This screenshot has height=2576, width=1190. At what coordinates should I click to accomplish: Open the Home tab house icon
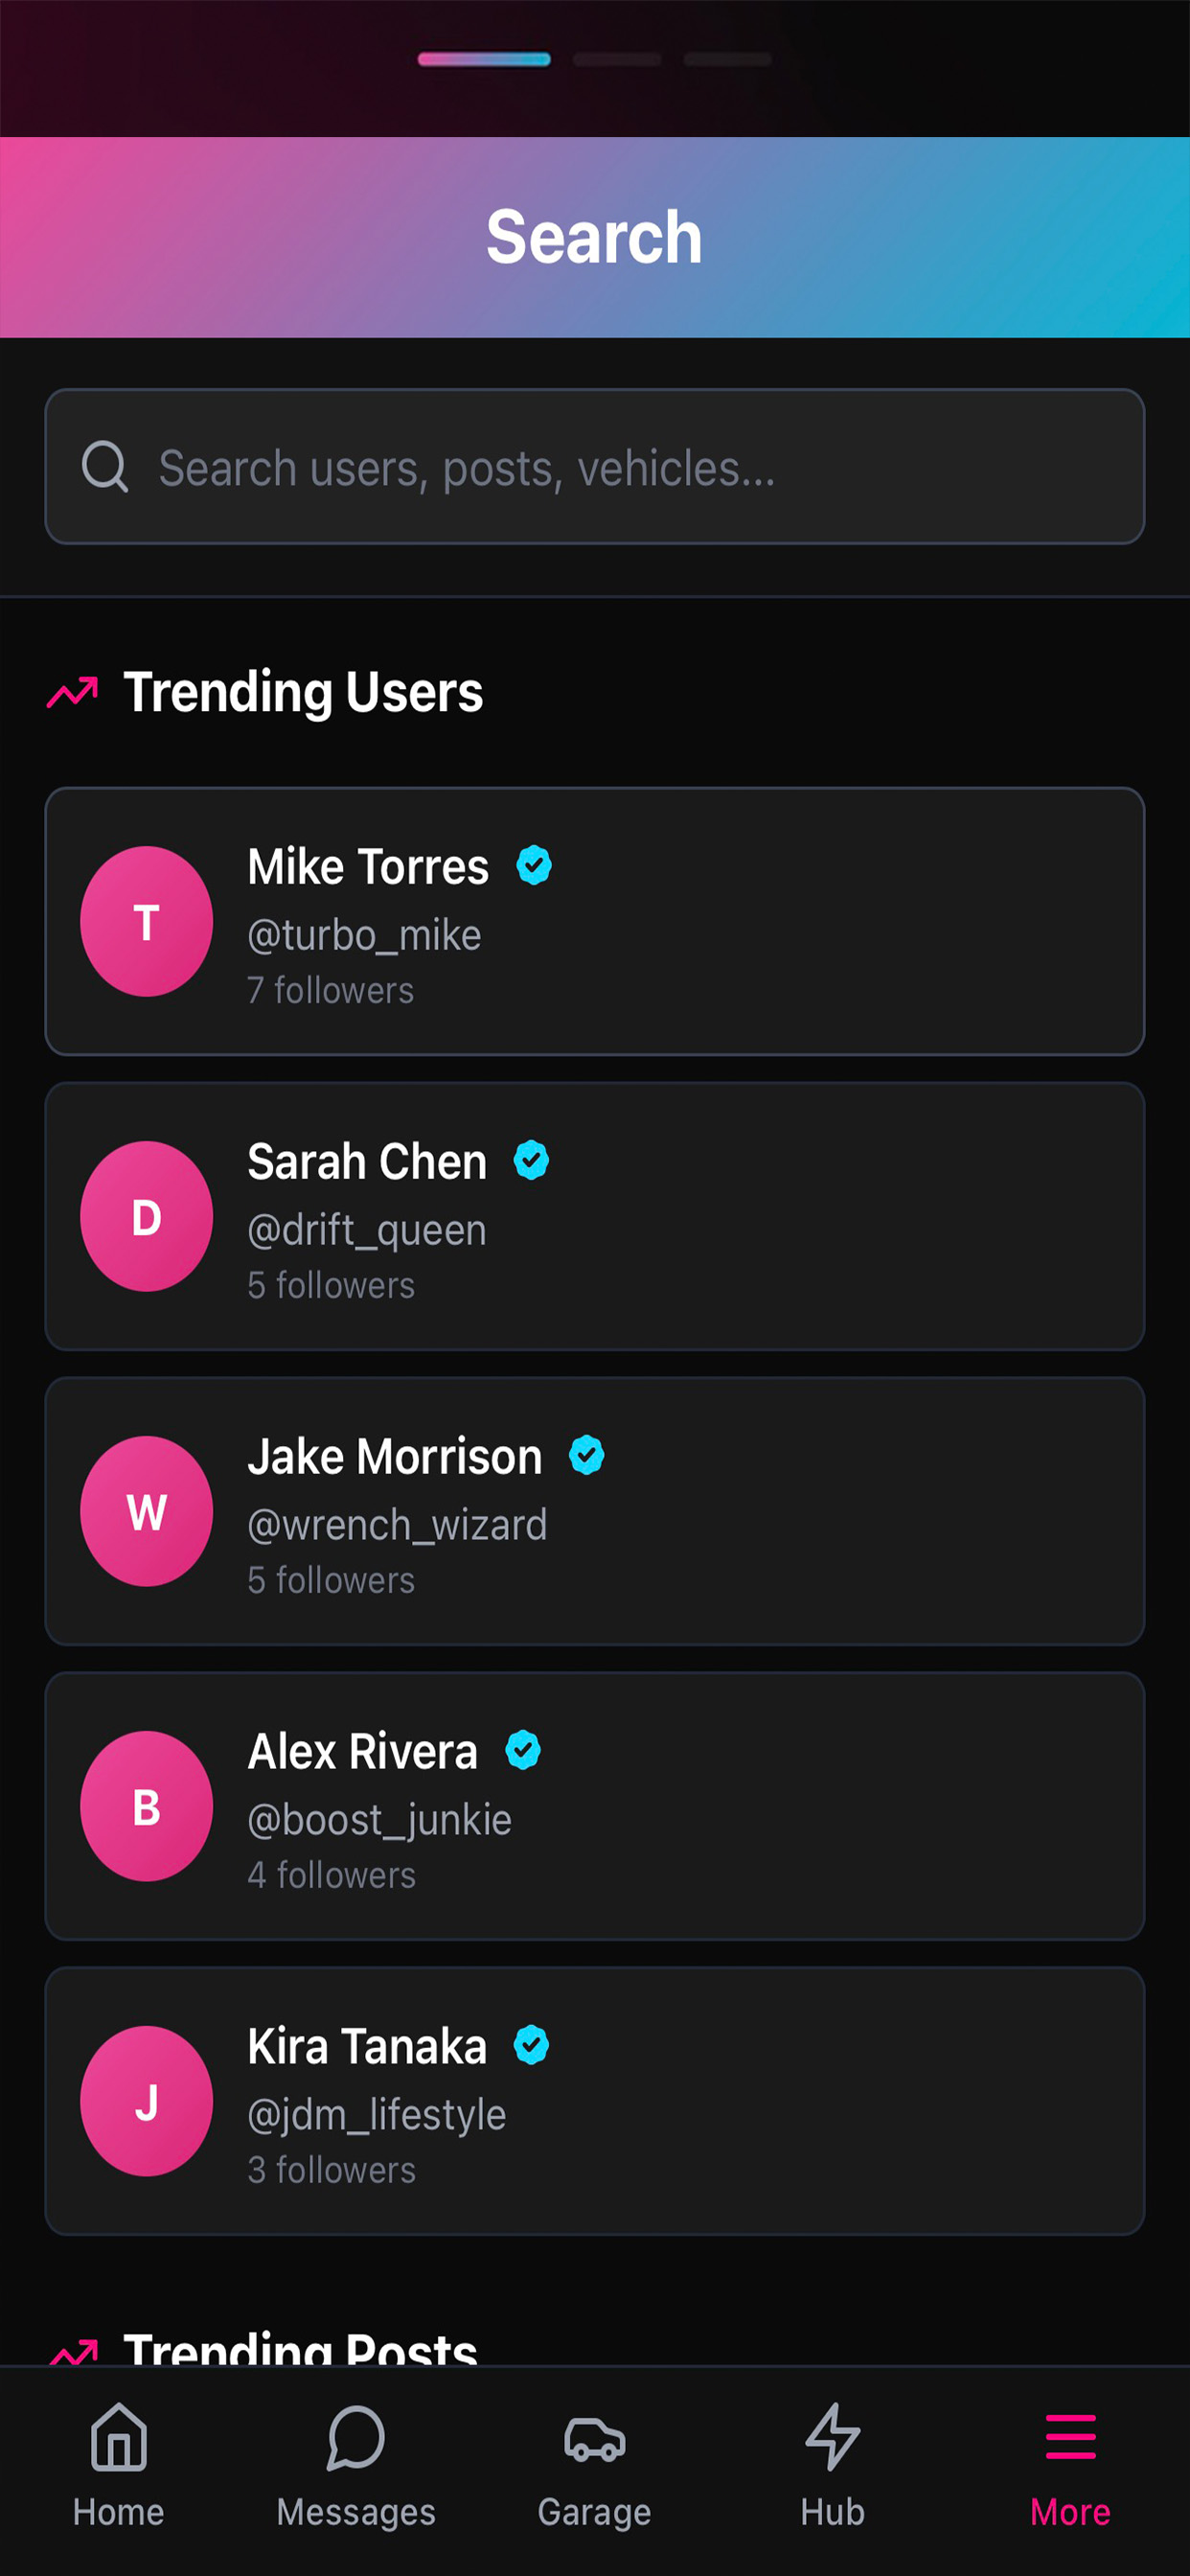[118, 2436]
